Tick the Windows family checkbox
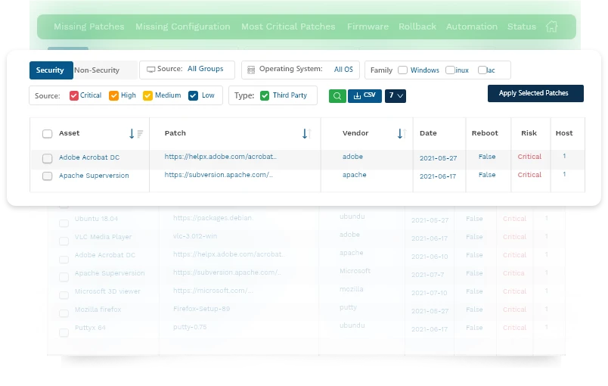 (403, 70)
